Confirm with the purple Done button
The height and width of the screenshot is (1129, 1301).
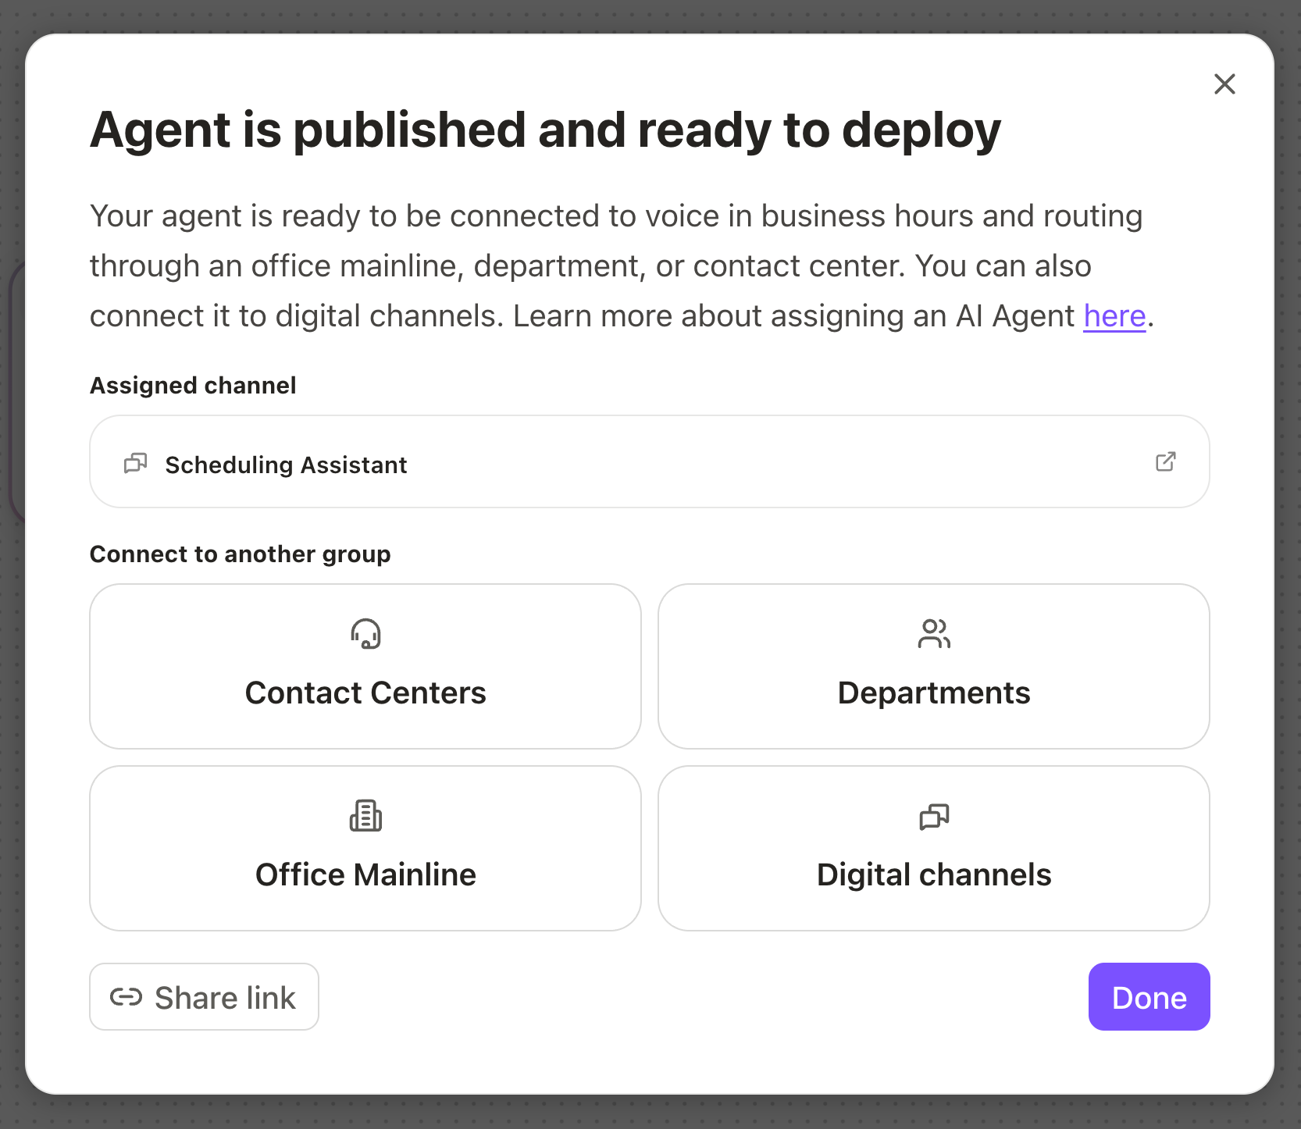[x=1149, y=997]
